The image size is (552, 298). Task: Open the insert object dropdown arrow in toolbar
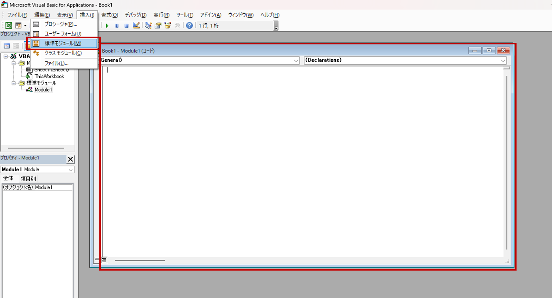click(25, 25)
